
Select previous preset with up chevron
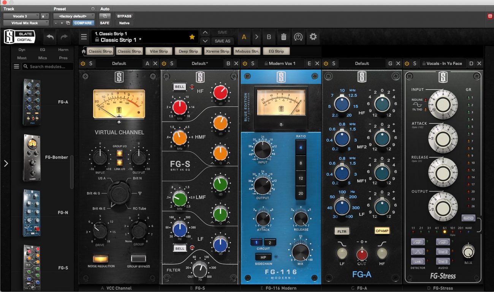coord(205,33)
